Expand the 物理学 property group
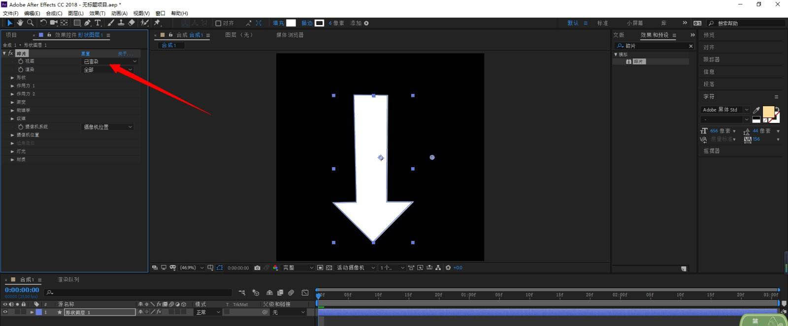788x326 pixels. coord(13,110)
